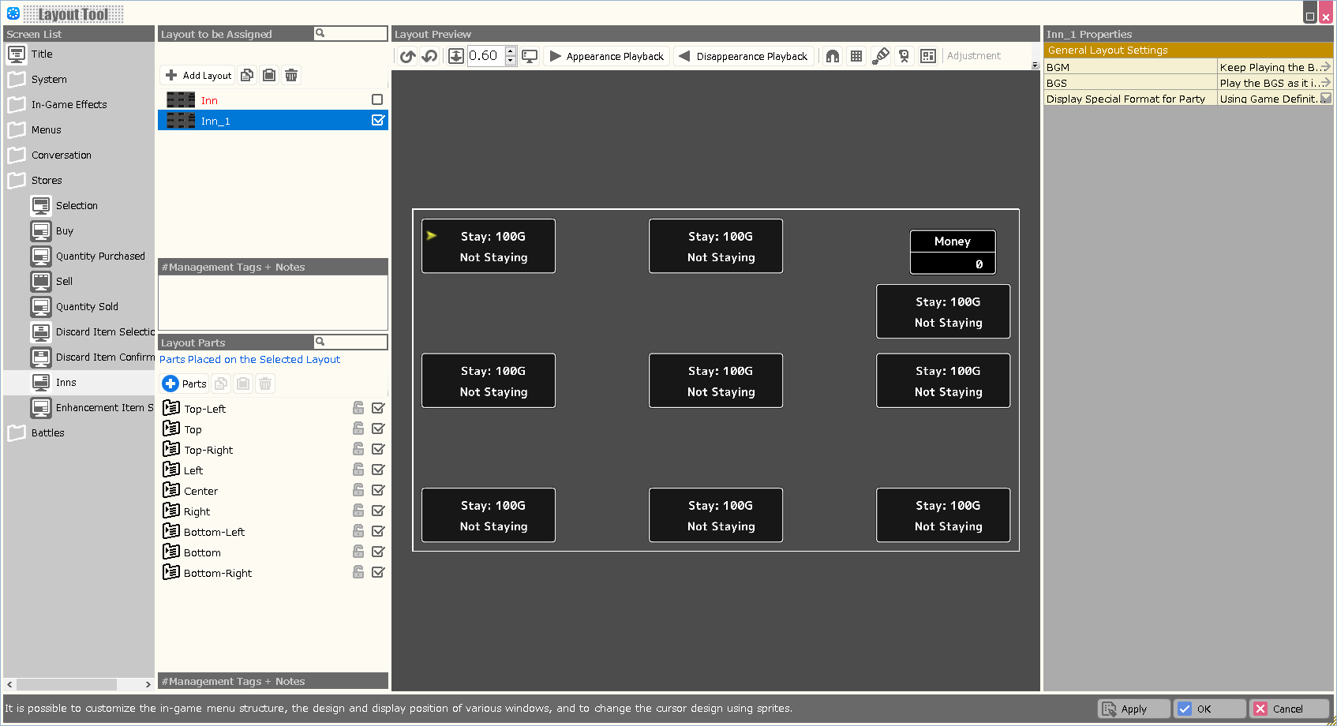Increase the zoom scale spinner value
Screen dimensions: 1337x726
tap(511, 51)
